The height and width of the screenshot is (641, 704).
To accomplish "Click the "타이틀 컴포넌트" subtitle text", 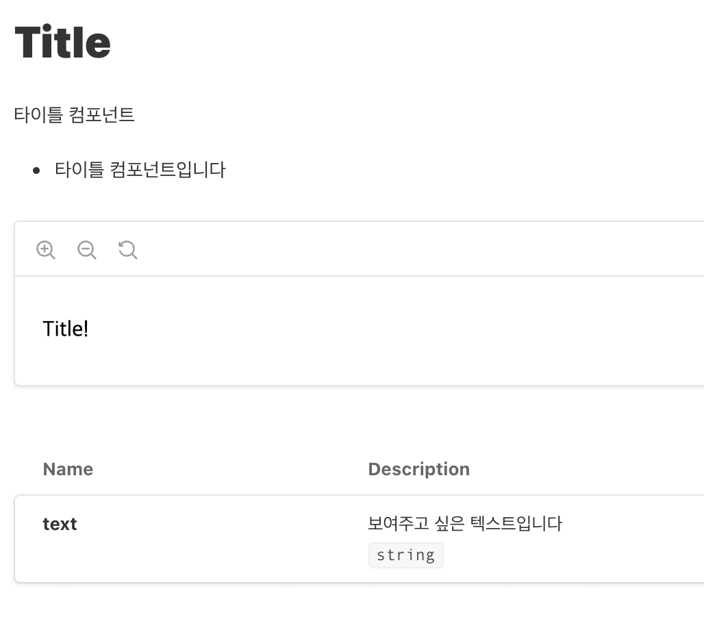I will [x=75, y=114].
